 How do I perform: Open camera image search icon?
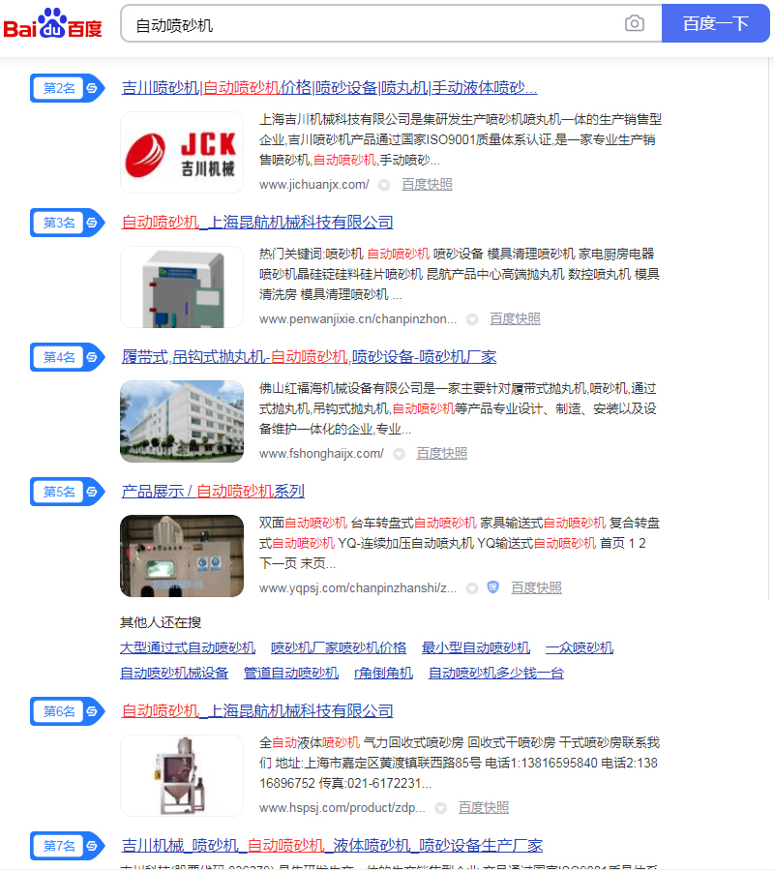click(634, 23)
